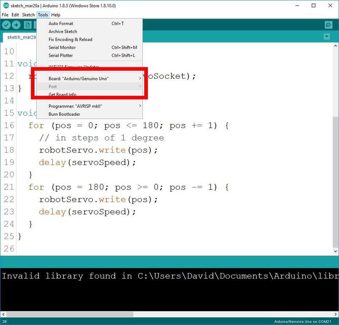The image size is (339, 325).
Task: Expand the Programmer submenu arrow
Action: pyautogui.click(x=140, y=106)
